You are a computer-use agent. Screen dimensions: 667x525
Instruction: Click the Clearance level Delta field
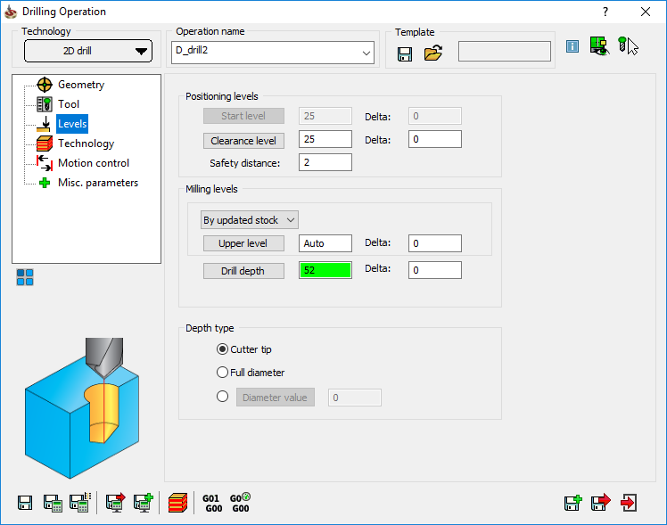pyautogui.click(x=435, y=139)
